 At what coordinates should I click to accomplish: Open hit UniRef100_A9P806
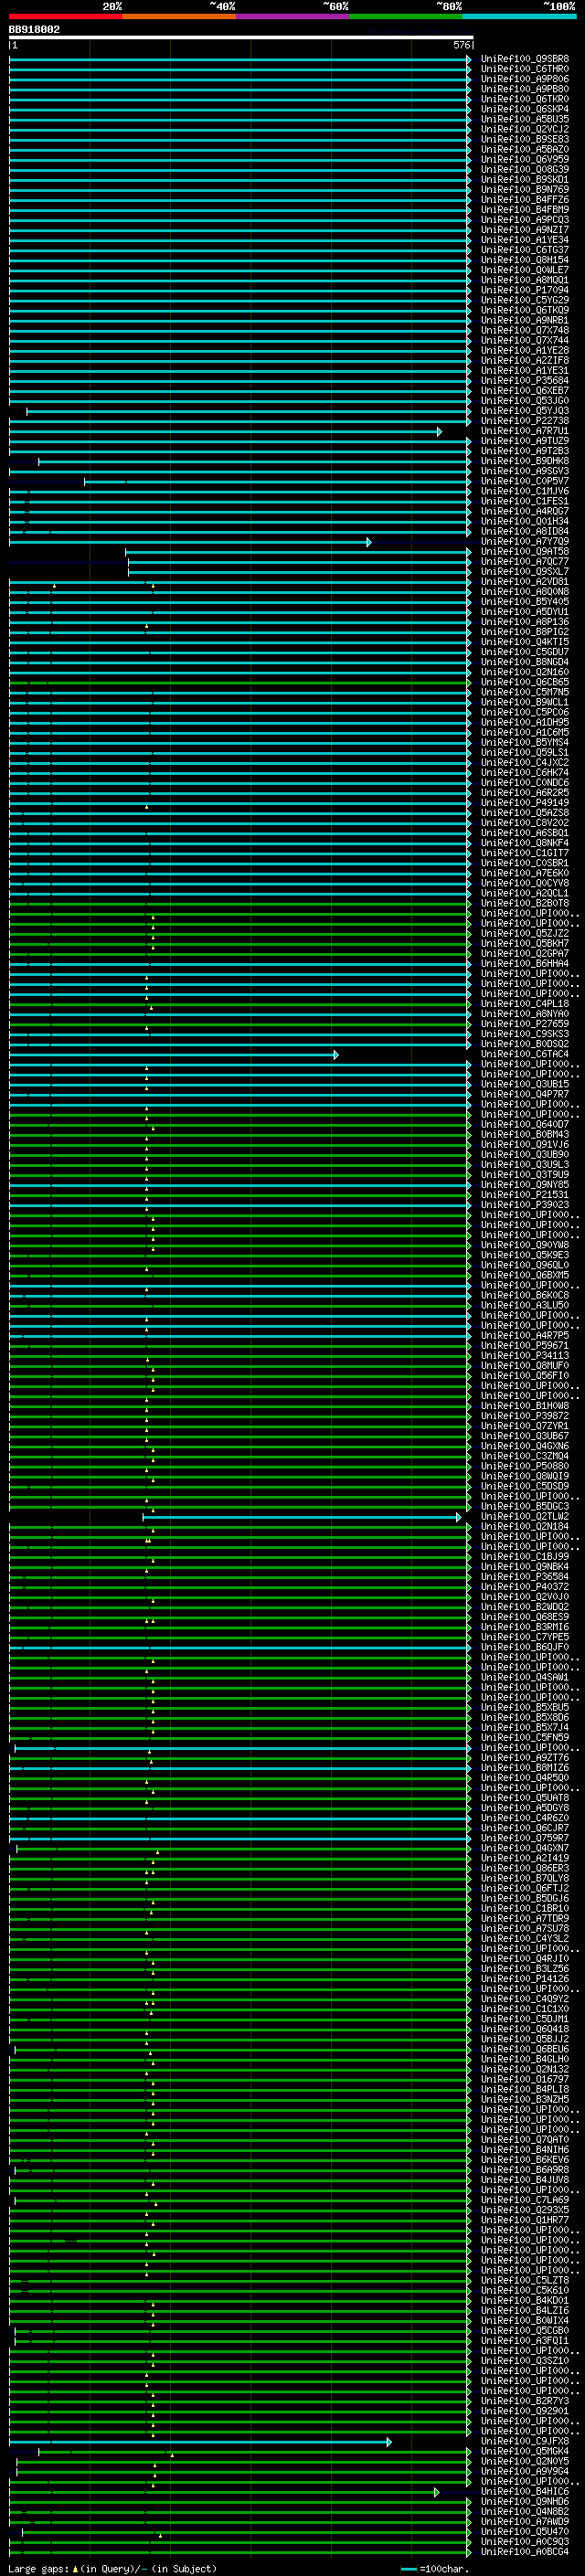tap(525, 79)
